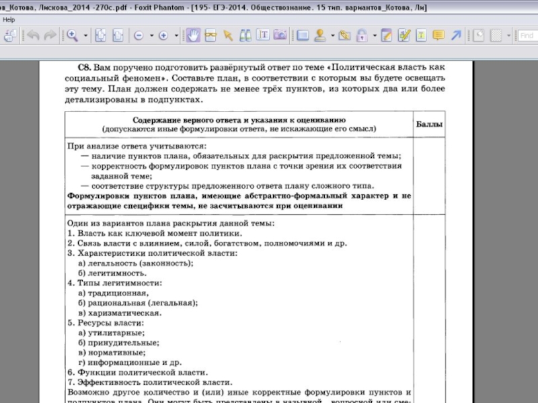
Task: Click the form edit pencil icon
Action: click(x=404, y=36)
